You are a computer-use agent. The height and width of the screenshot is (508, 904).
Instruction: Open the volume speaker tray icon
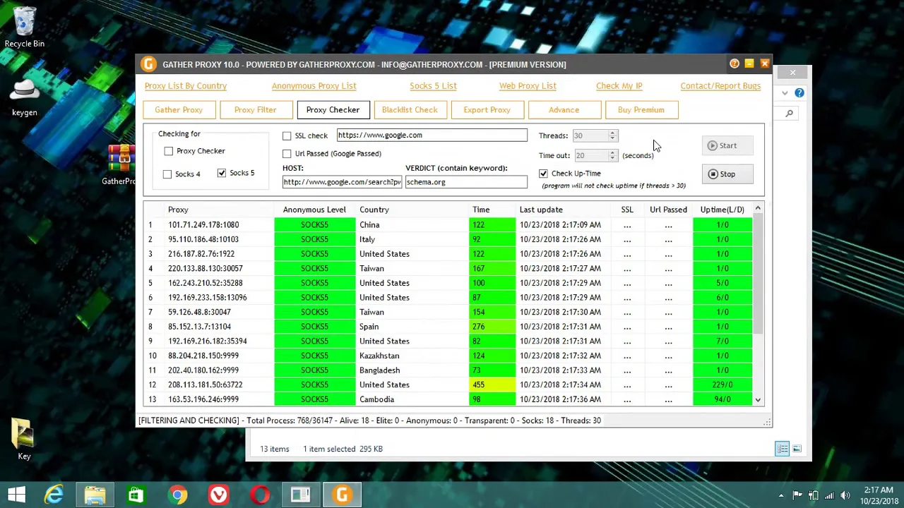click(x=845, y=495)
